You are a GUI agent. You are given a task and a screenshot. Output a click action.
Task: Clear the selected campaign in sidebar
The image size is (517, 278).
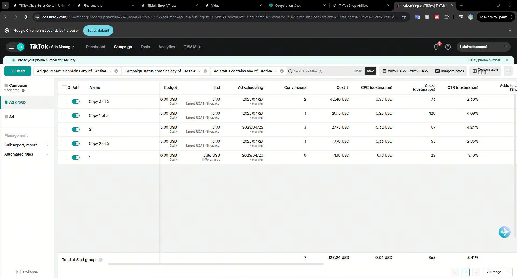click(23, 90)
